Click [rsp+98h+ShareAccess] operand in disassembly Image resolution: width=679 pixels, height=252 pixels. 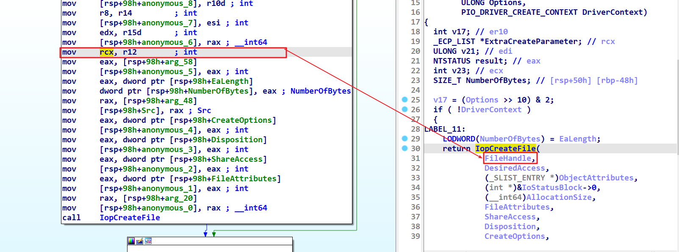[x=218, y=159]
